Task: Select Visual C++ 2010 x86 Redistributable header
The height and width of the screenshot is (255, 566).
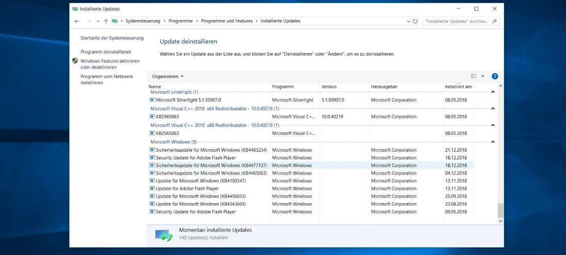Action: [215, 125]
